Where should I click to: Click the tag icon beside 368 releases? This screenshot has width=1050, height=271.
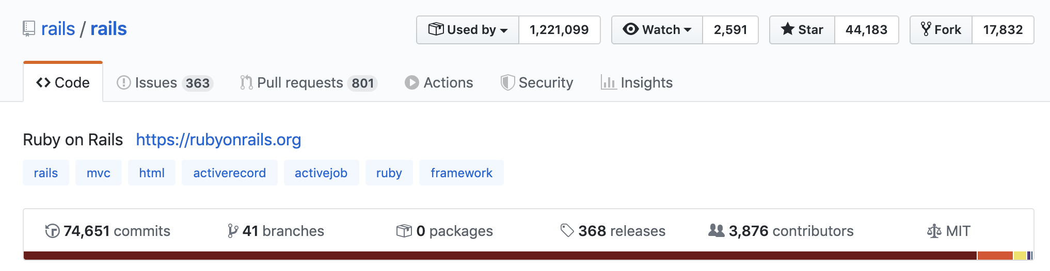pyautogui.click(x=567, y=230)
